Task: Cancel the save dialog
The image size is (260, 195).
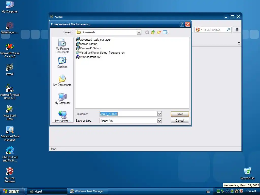Action: tap(180, 121)
